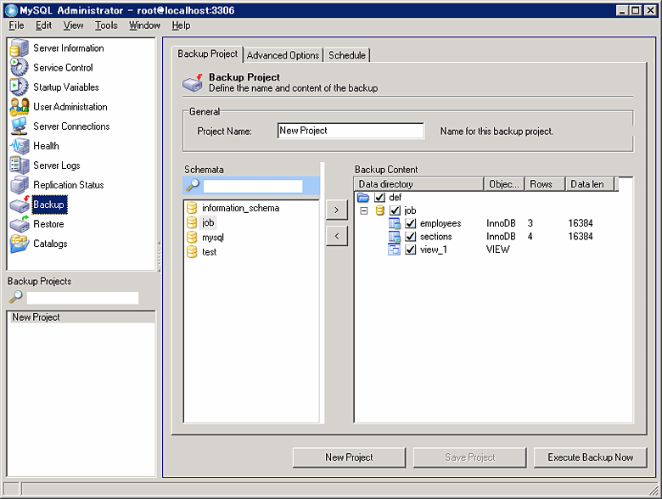Open the Edit menu

pyautogui.click(x=43, y=25)
